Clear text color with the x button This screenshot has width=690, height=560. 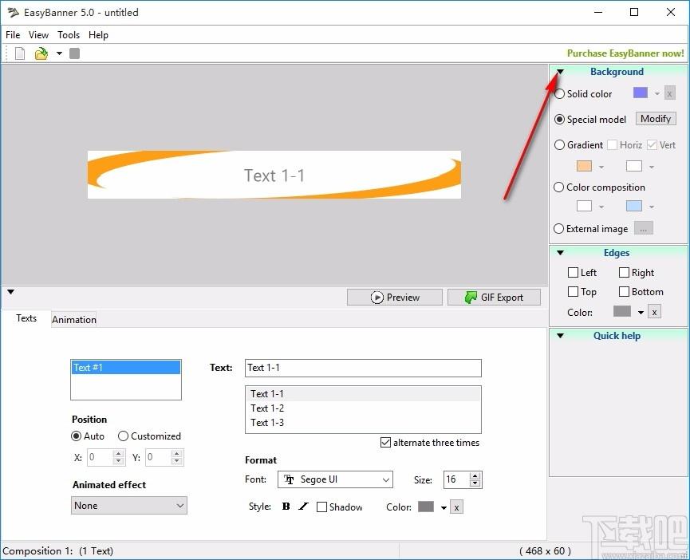click(456, 507)
